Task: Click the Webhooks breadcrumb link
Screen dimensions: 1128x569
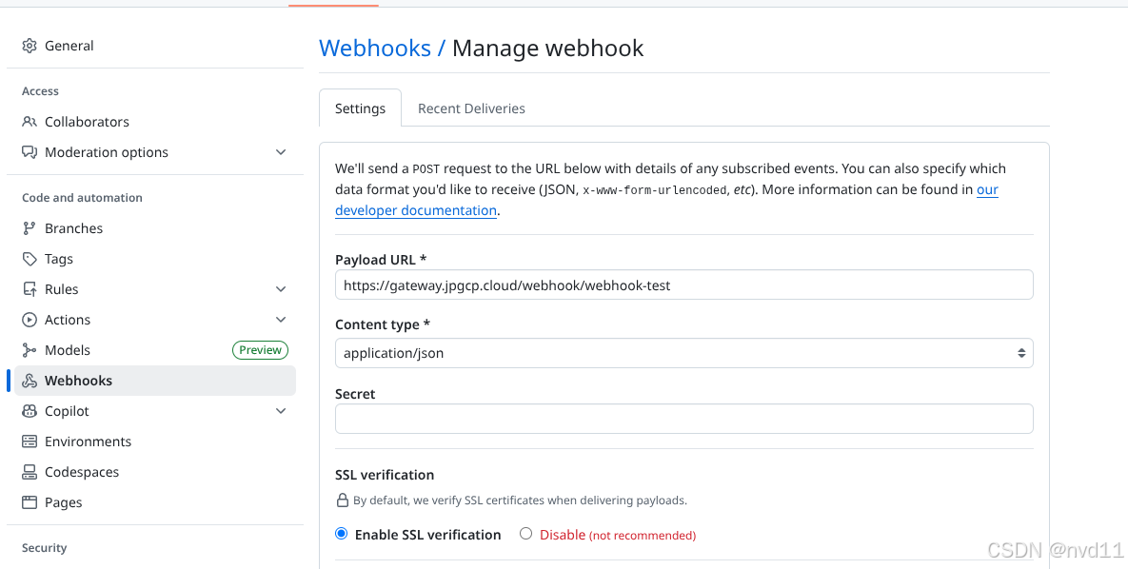Action: [375, 49]
